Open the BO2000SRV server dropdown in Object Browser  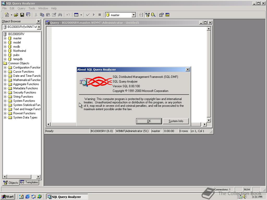click(x=39, y=27)
